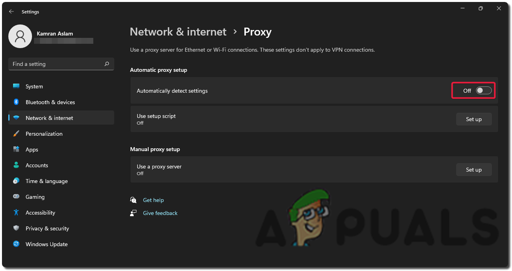Click the Windows Update sync icon

tap(16, 244)
